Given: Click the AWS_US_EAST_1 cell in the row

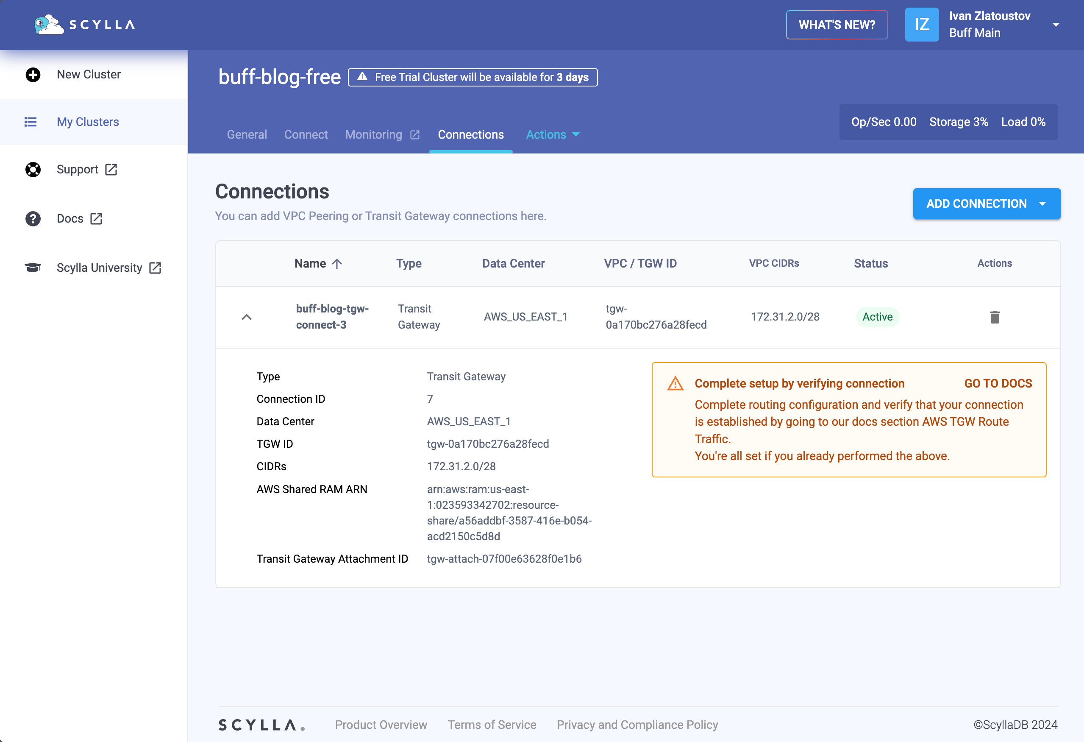Looking at the screenshot, I should (525, 317).
